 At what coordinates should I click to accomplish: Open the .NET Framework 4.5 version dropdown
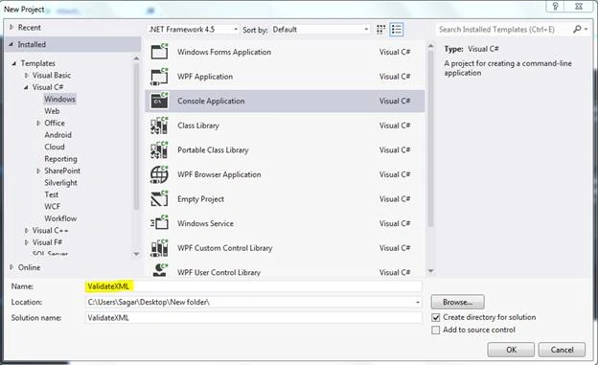pos(193,30)
